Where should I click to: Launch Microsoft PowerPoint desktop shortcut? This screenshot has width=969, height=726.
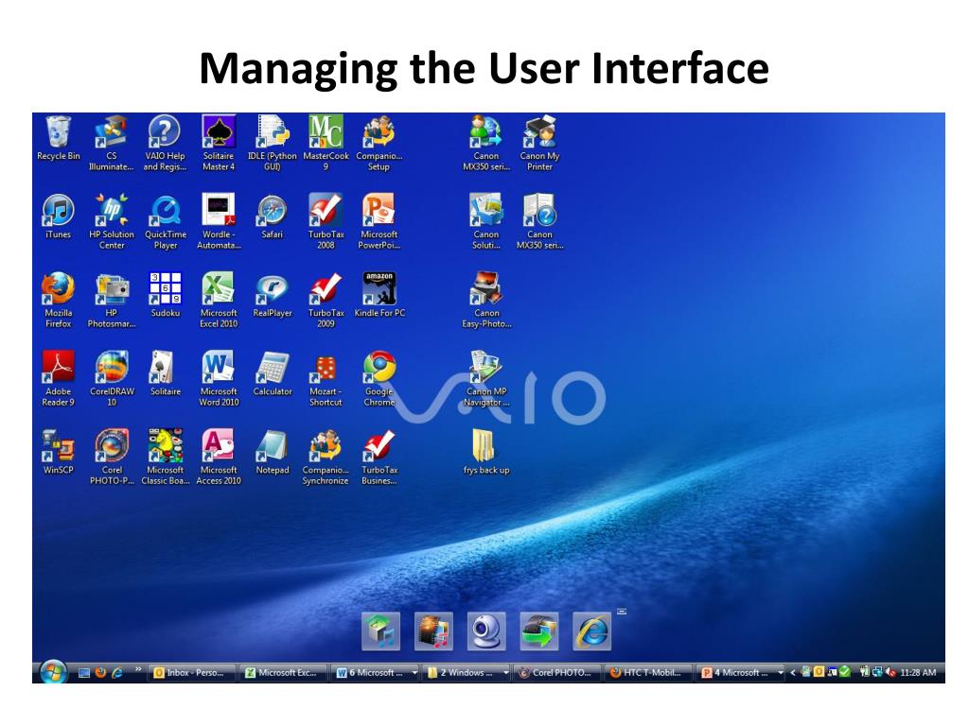(379, 221)
